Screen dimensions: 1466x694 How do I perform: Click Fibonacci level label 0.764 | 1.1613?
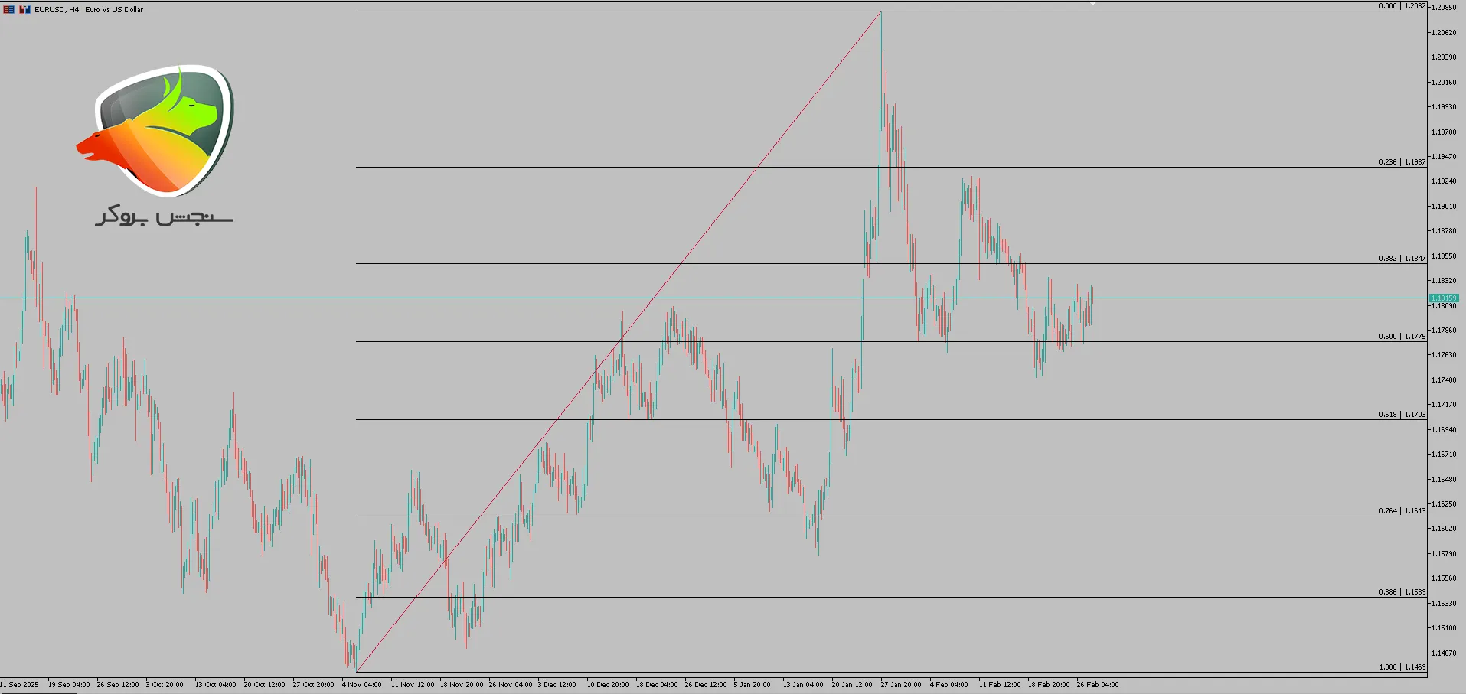coord(1402,511)
